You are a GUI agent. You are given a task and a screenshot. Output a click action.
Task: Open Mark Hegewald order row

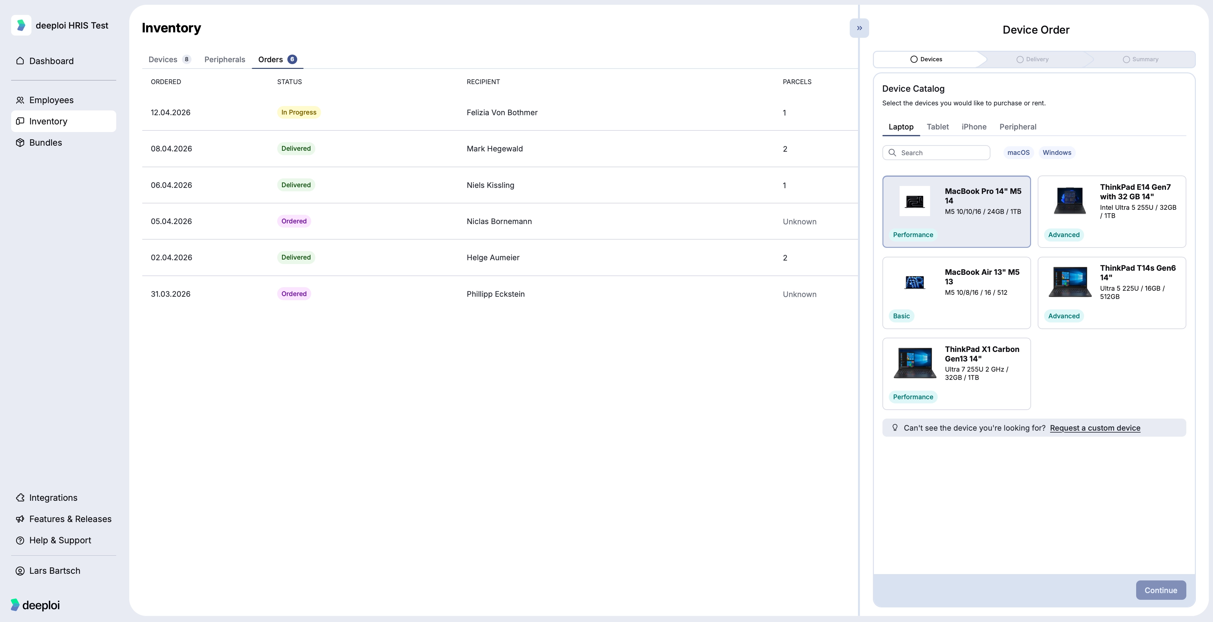tap(499, 149)
